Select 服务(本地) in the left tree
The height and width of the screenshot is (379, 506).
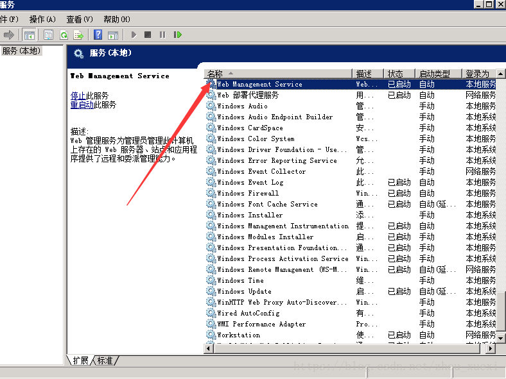(21, 51)
